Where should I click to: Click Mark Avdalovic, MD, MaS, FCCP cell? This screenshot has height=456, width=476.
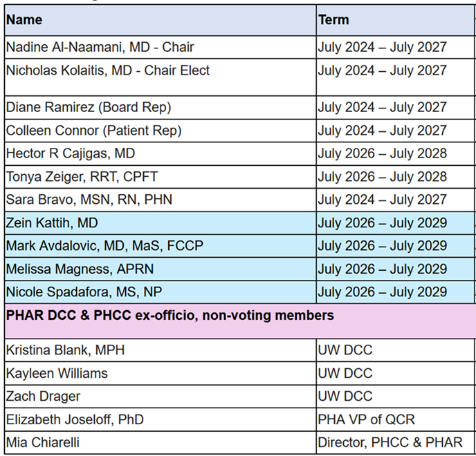coord(161,246)
